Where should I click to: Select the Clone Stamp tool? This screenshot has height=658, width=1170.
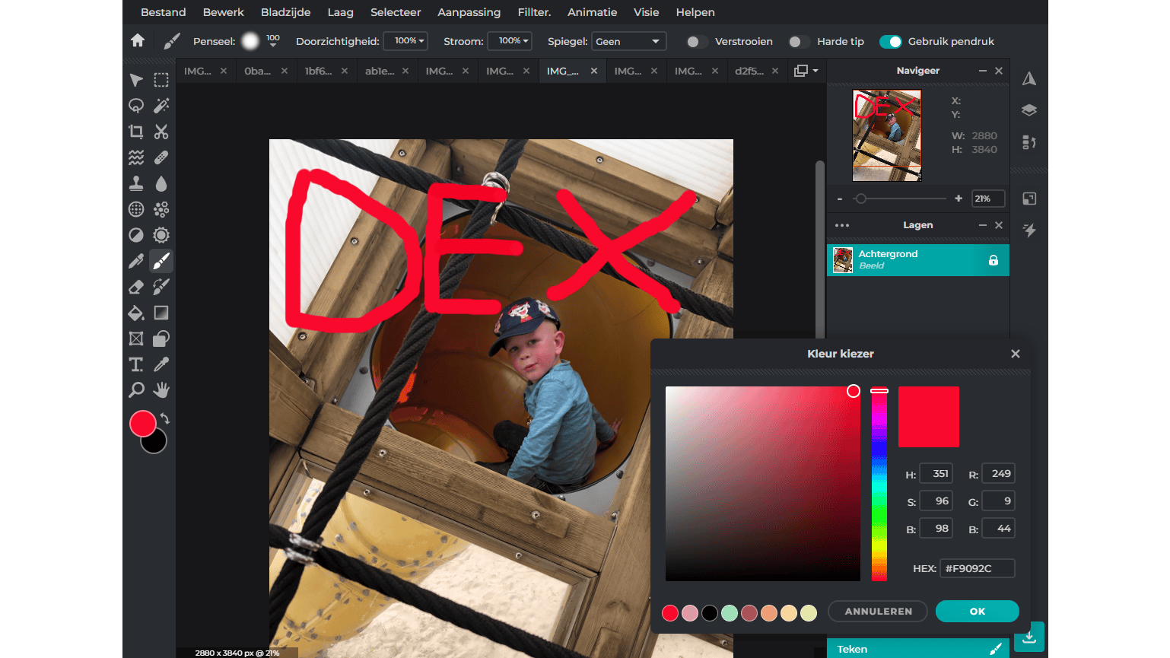pyautogui.click(x=136, y=183)
